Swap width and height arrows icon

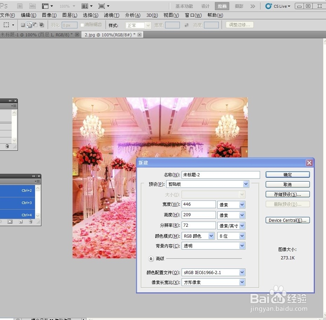coord(186,25)
